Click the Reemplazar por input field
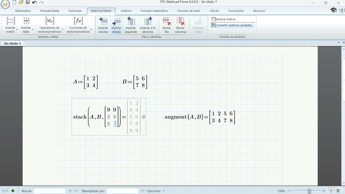The height and width of the screenshot is (194, 345). point(122,191)
